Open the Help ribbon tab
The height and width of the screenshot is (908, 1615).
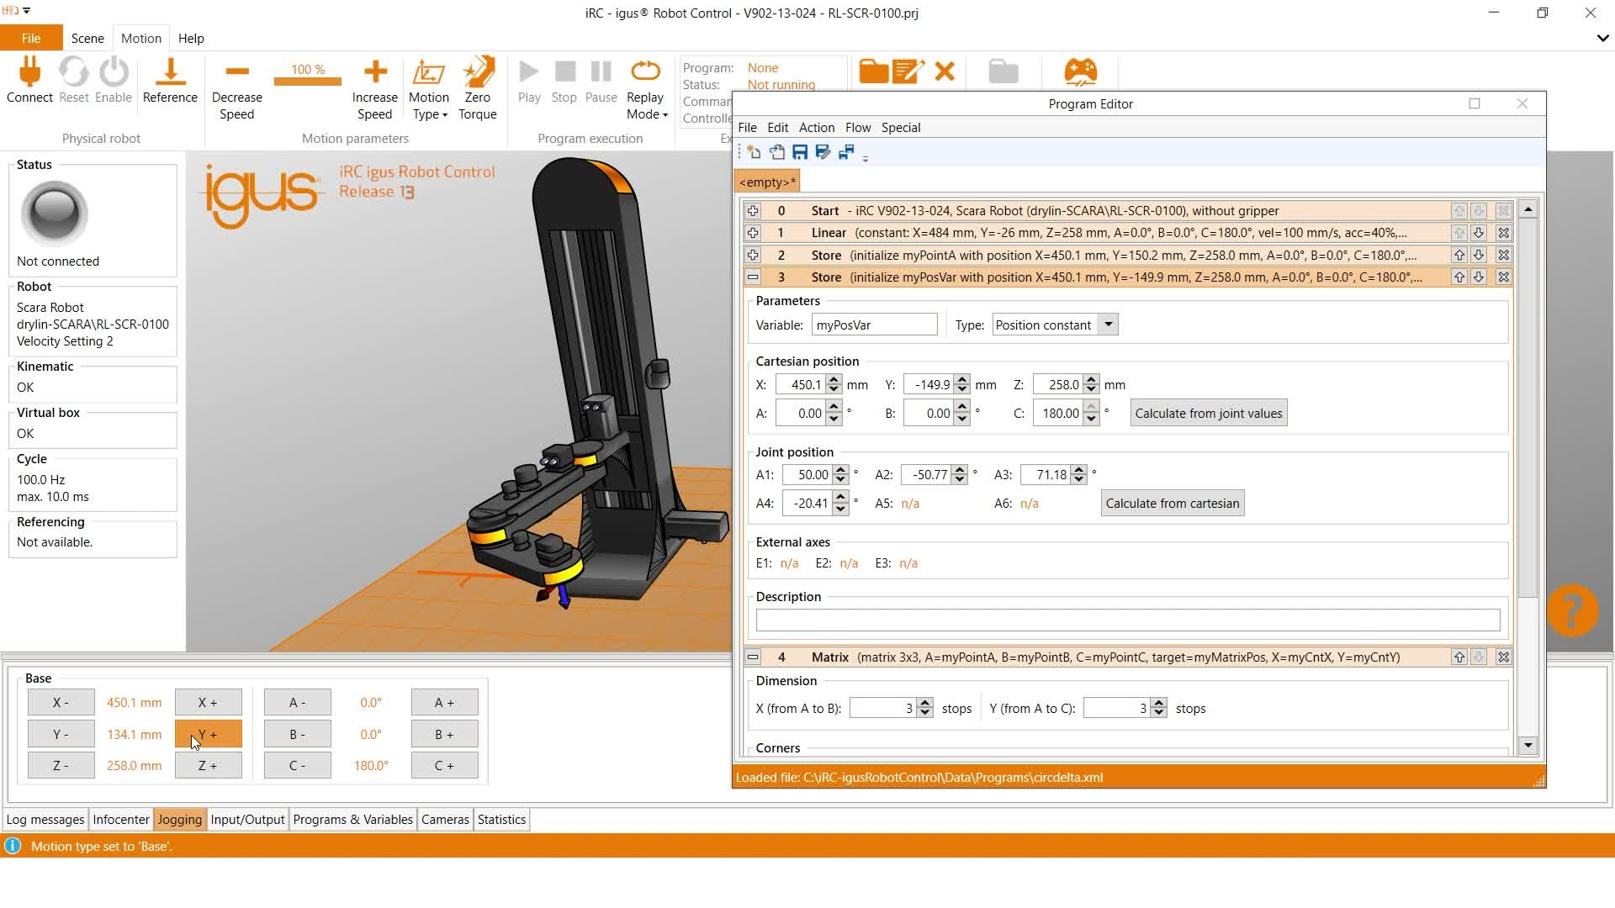[191, 38]
